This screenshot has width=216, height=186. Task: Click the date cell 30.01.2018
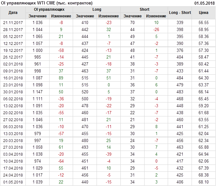pyautogui.click(x=13, y=92)
